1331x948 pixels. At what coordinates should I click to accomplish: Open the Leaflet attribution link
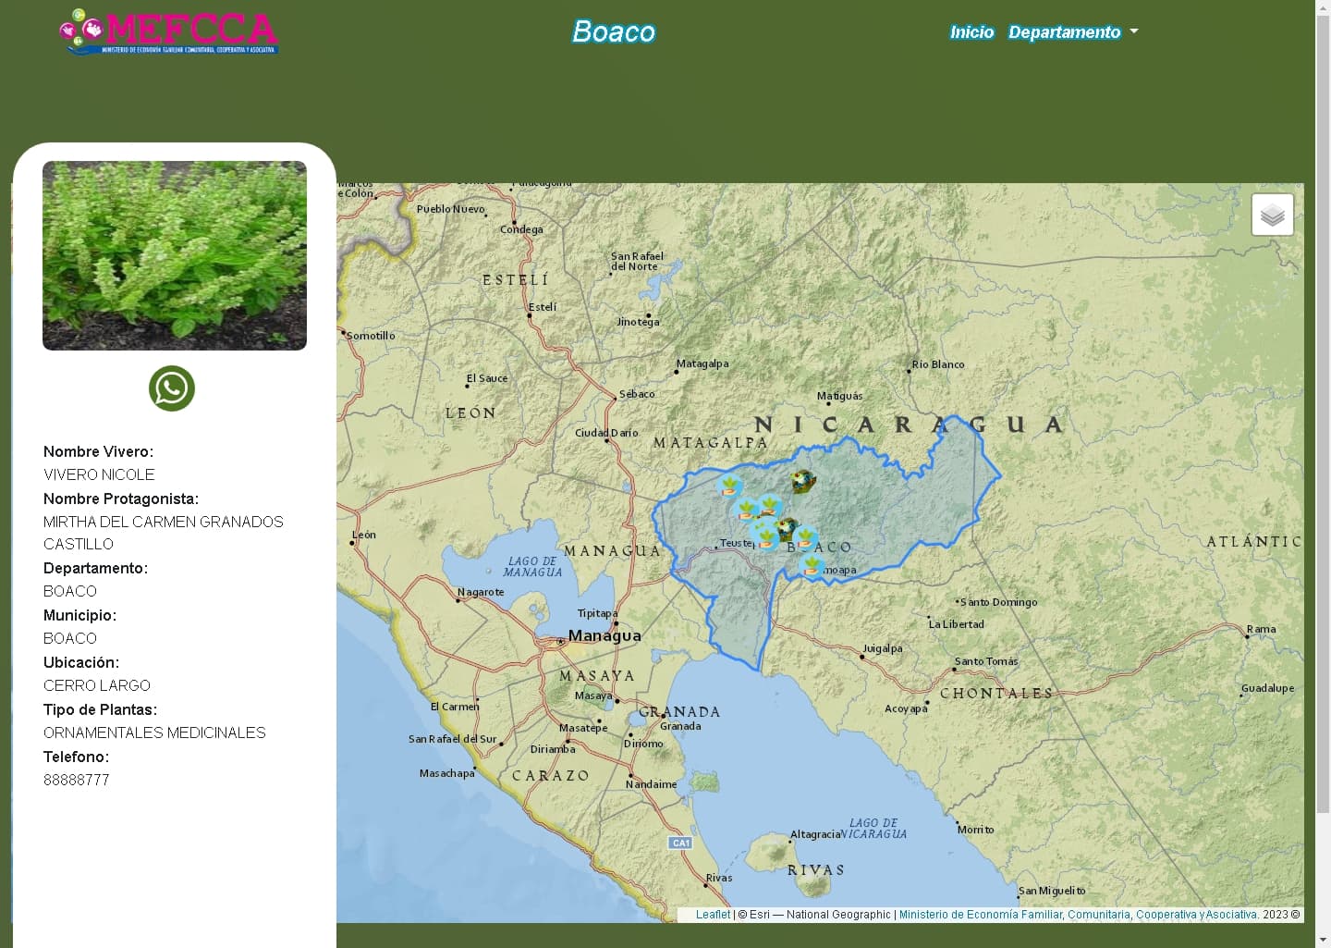[x=713, y=915]
